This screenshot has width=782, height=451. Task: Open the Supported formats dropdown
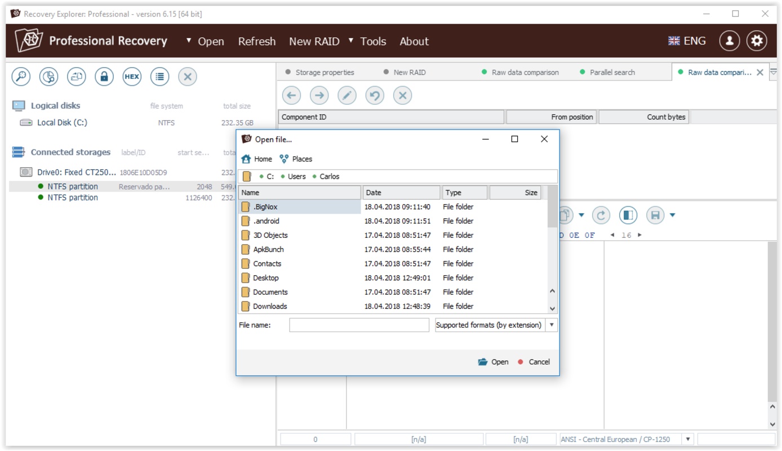(552, 325)
